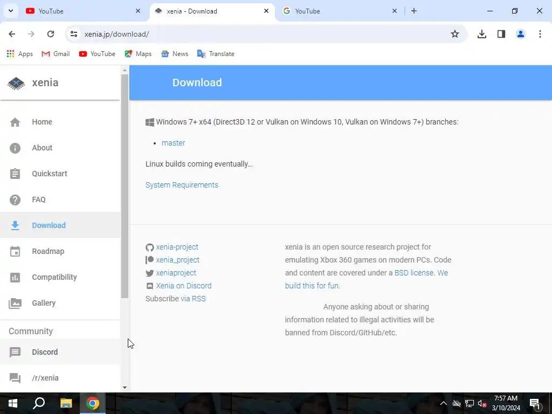Open the Windows Start menu

(13, 403)
